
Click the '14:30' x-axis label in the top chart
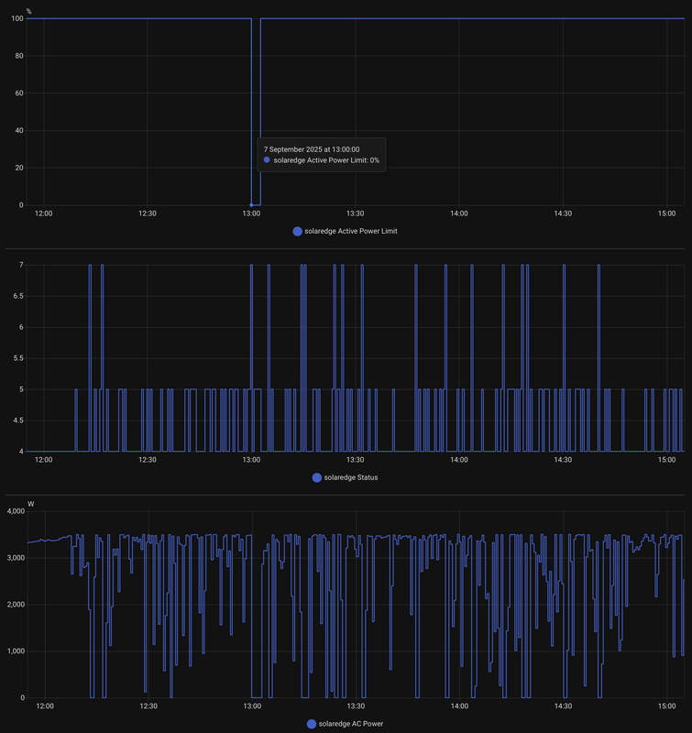tap(563, 213)
